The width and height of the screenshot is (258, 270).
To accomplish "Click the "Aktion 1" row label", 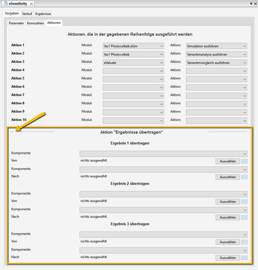I will click(x=18, y=45).
